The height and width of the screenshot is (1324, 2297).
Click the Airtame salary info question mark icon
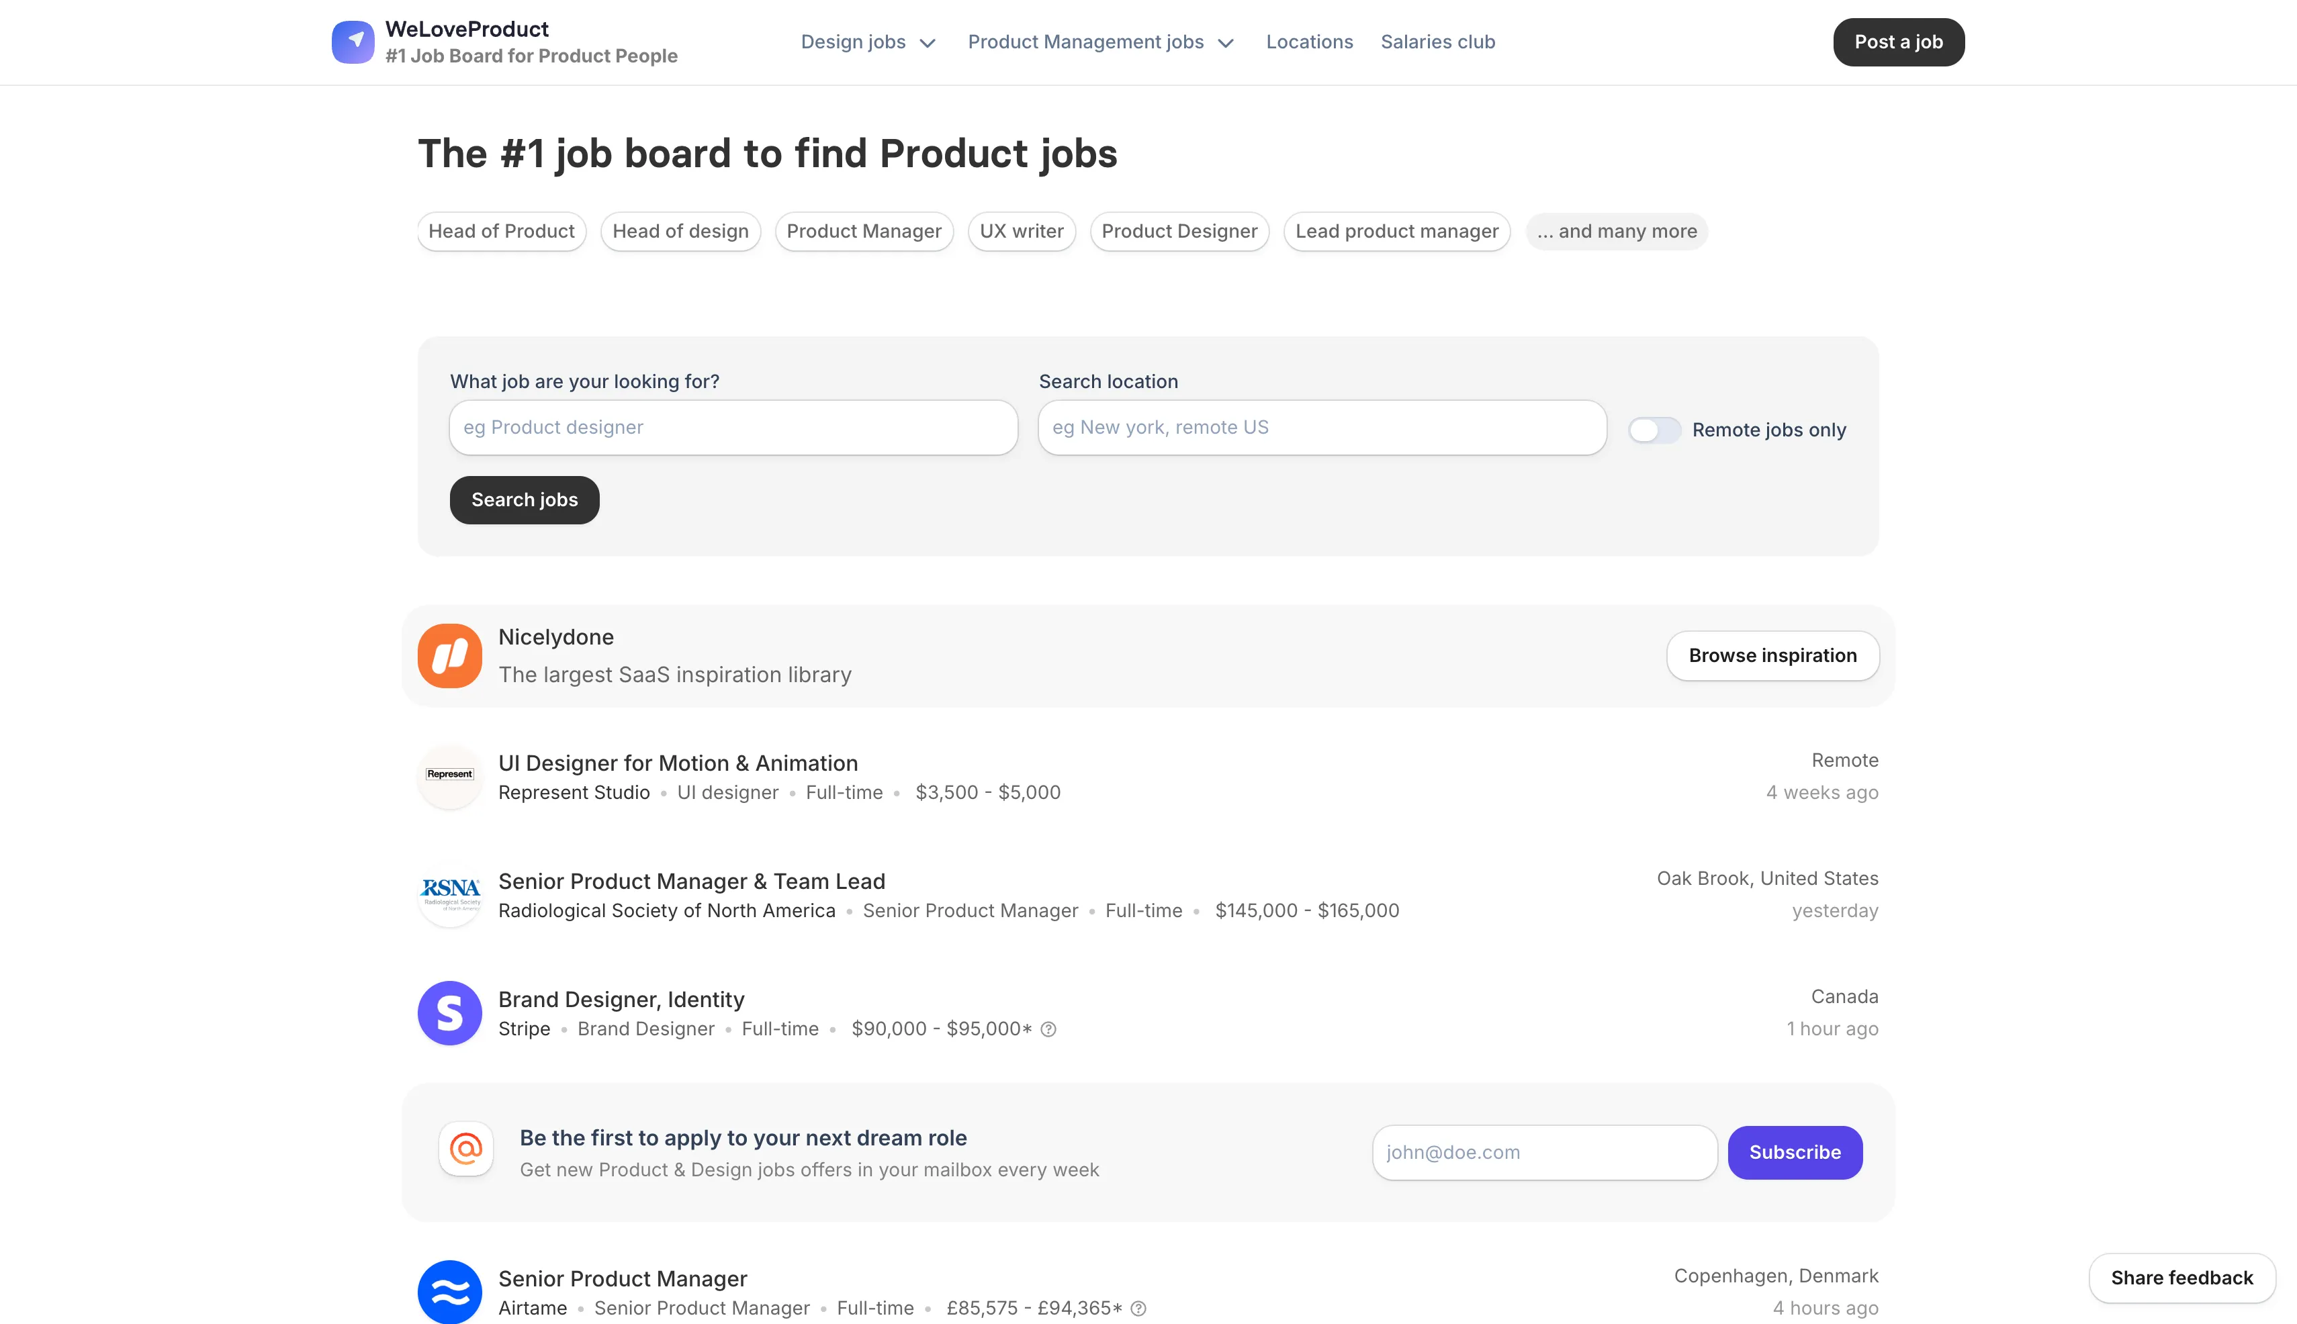(x=1138, y=1309)
